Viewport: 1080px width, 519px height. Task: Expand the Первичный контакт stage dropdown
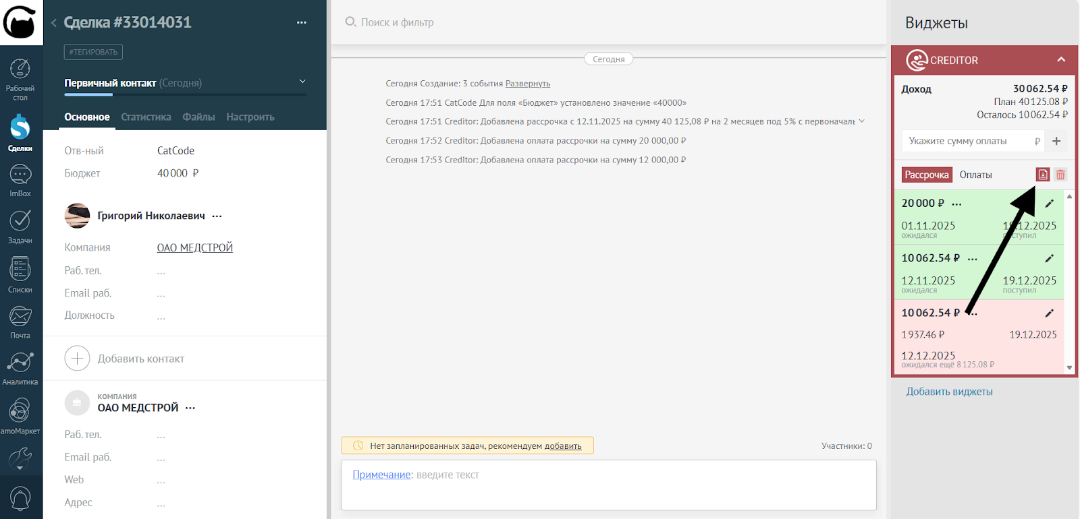pyautogui.click(x=302, y=82)
